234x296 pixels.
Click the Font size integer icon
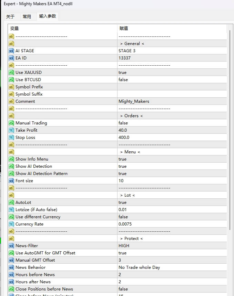11,181
